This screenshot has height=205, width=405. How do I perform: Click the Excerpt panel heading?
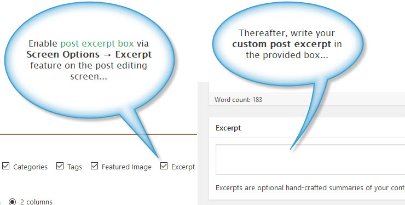[x=228, y=128]
